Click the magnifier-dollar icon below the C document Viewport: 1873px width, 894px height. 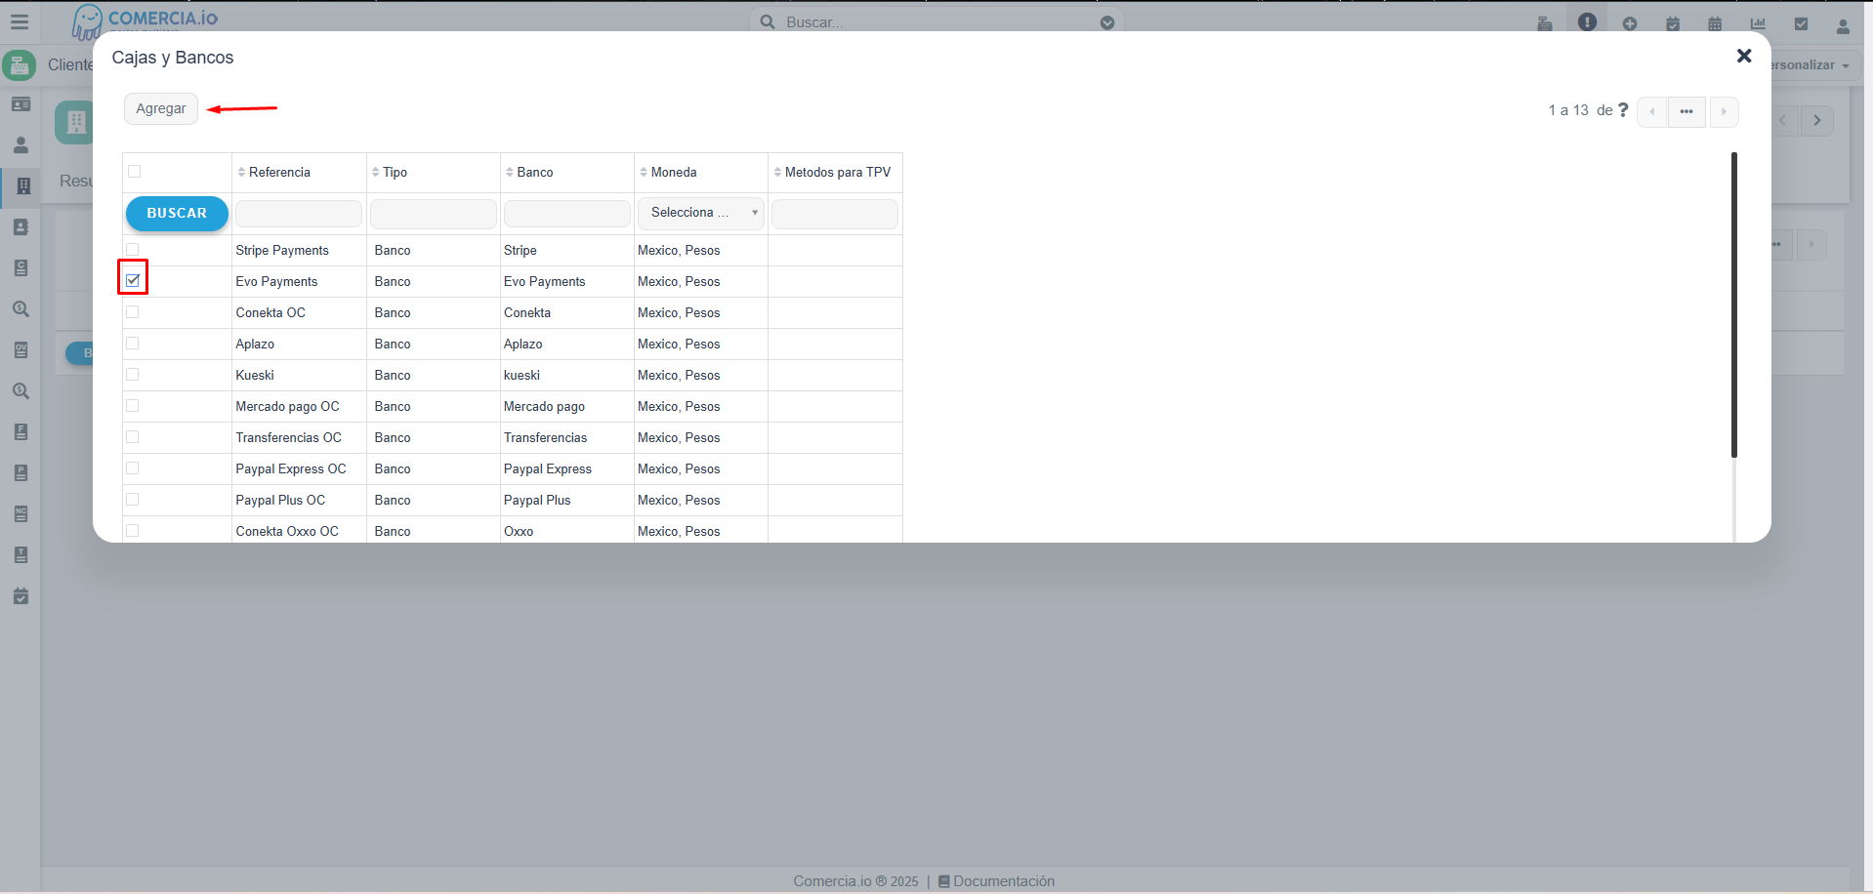click(21, 309)
